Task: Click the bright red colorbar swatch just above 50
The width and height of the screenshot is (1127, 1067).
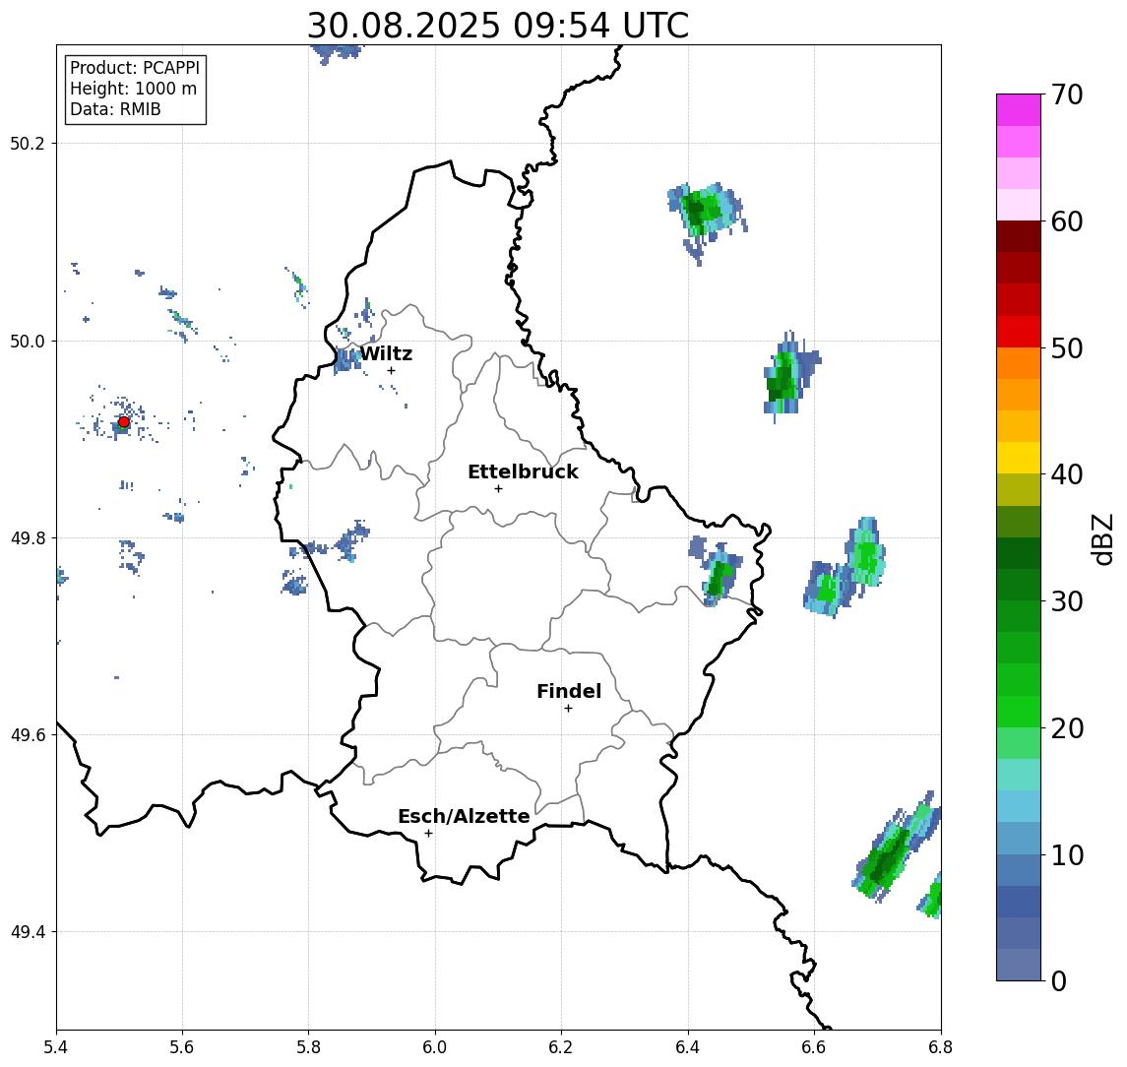Action: pos(1019,332)
